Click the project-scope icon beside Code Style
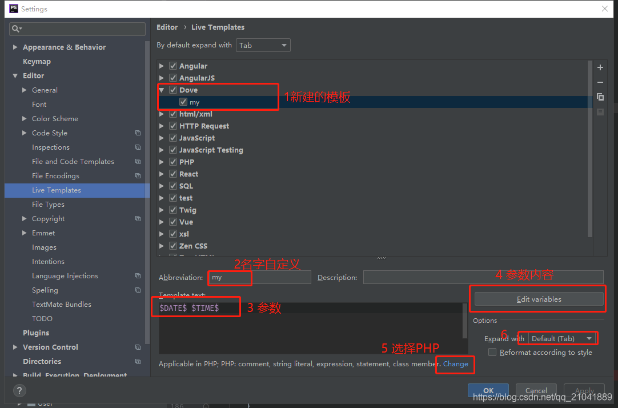 tap(138, 133)
